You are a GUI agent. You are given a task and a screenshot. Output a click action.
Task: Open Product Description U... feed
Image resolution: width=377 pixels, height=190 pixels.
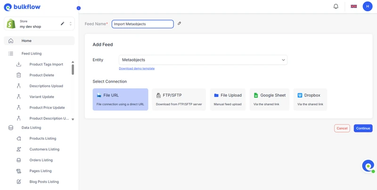tap(49, 118)
